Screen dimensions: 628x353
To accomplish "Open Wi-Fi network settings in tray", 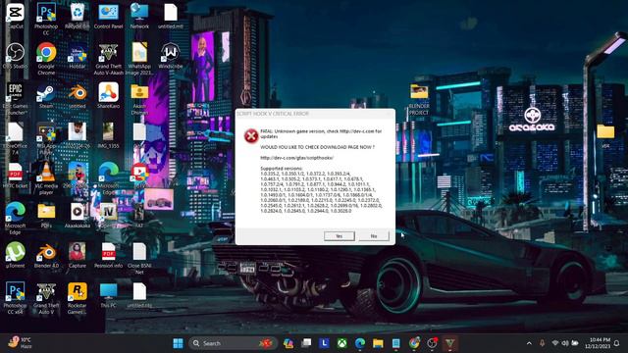I will pos(555,343).
